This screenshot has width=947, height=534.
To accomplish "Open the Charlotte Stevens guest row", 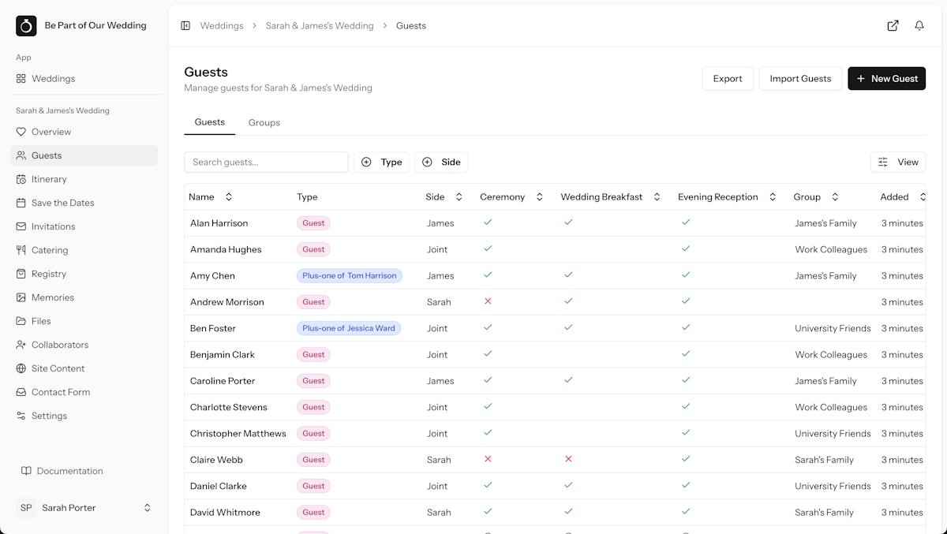I will (x=555, y=407).
